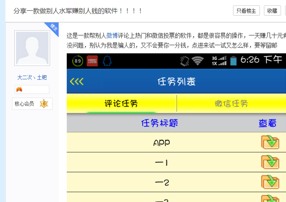Screen dimensions: 286x202
Task: Click the 查看 column header
Action: click(268, 123)
